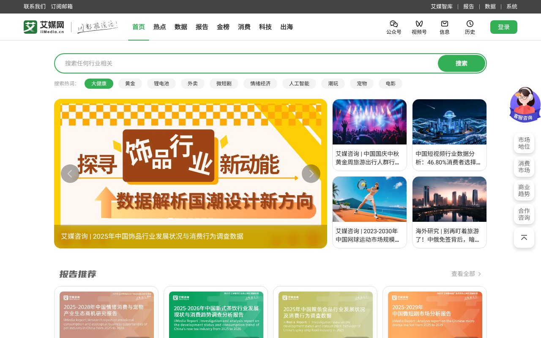
Task: Select the 艾媒智库 link in the top bar
Action: pyautogui.click(x=442, y=6)
